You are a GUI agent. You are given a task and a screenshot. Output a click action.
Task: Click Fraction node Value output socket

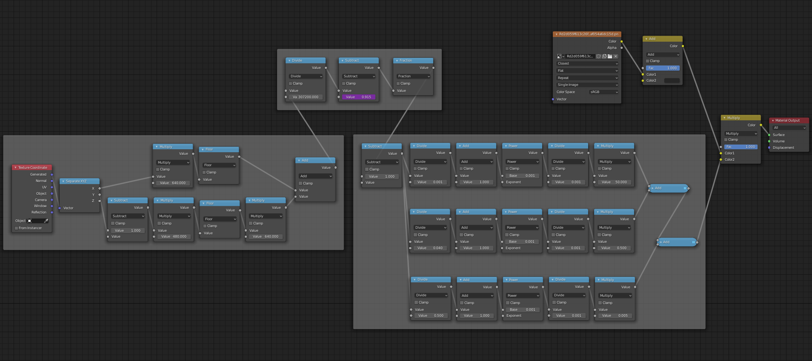coord(433,68)
